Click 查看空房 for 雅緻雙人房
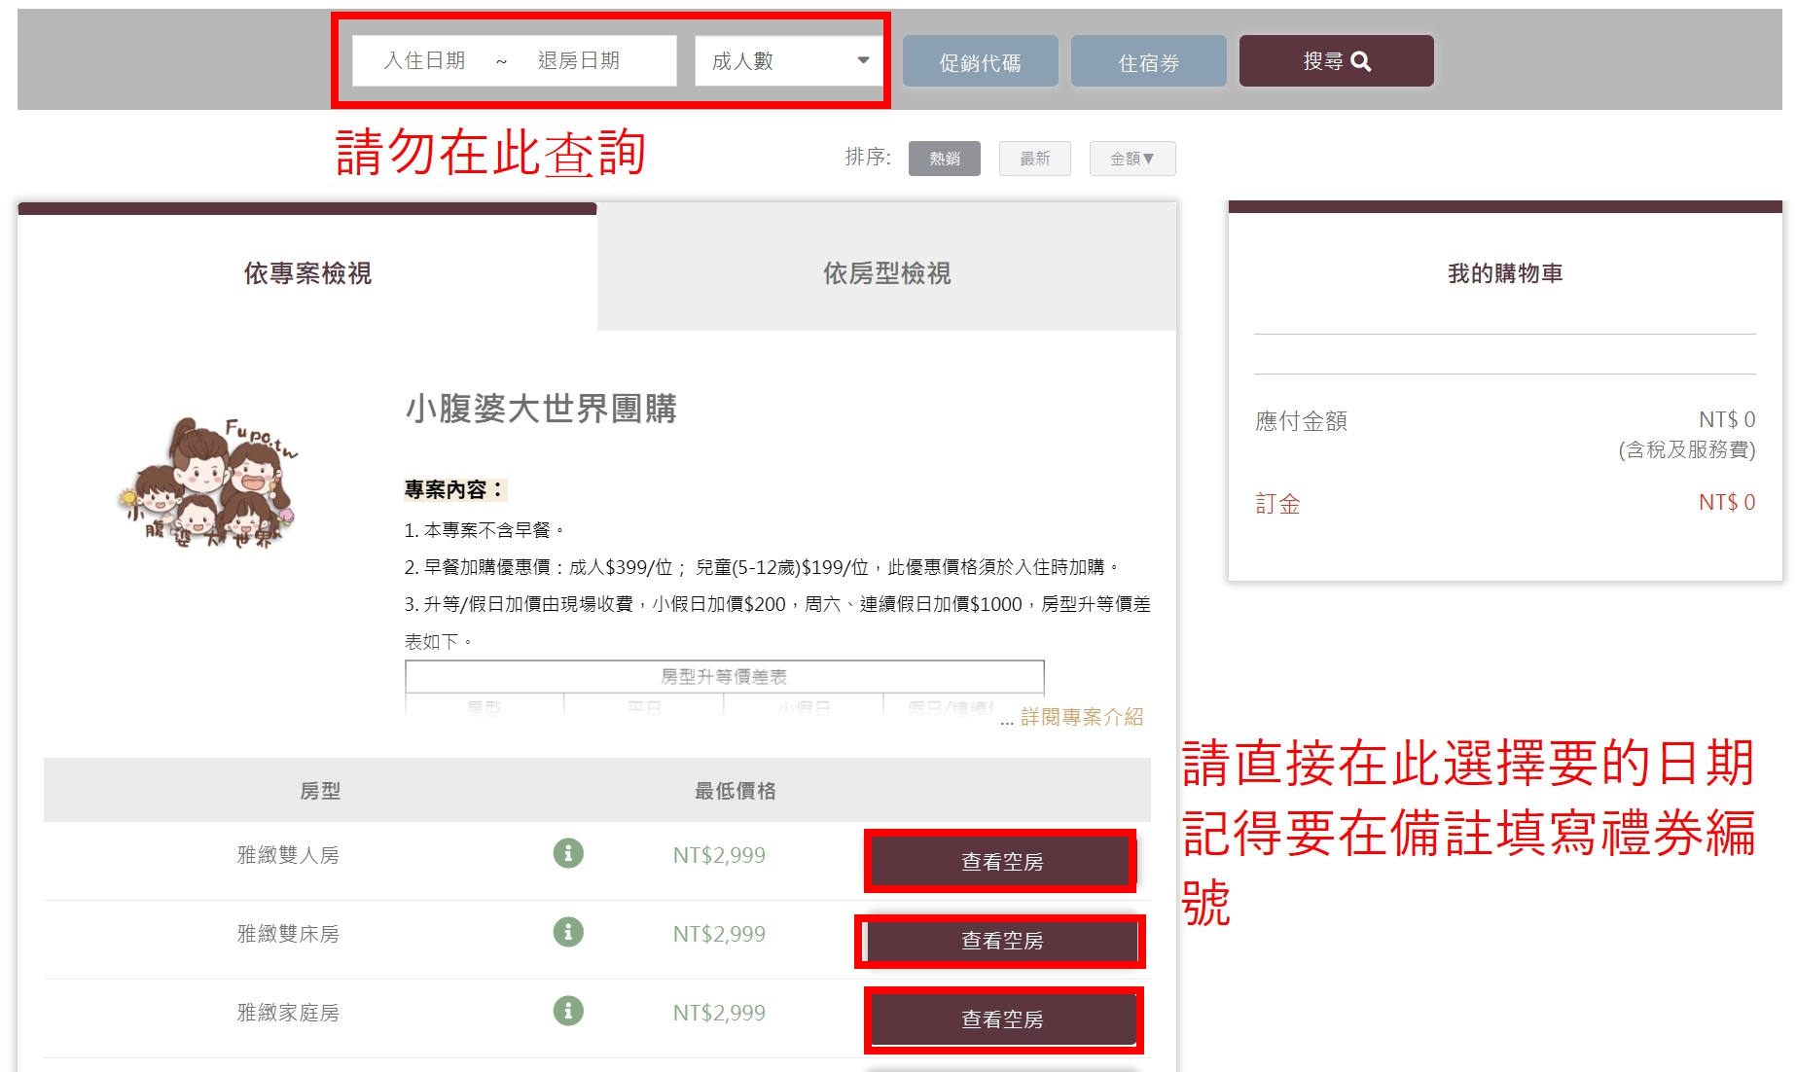The height and width of the screenshot is (1072, 1796). (x=1000, y=860)
